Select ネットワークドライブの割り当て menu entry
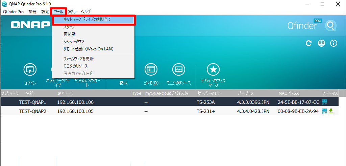346x166 pixels. (93, 19)
